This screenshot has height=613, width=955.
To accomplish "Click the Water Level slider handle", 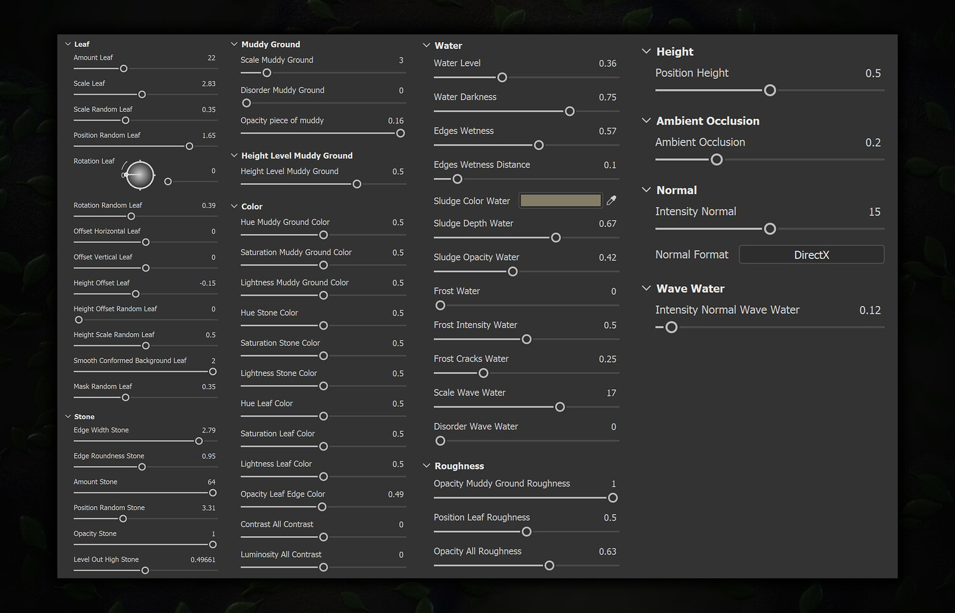I will point(502,78).
